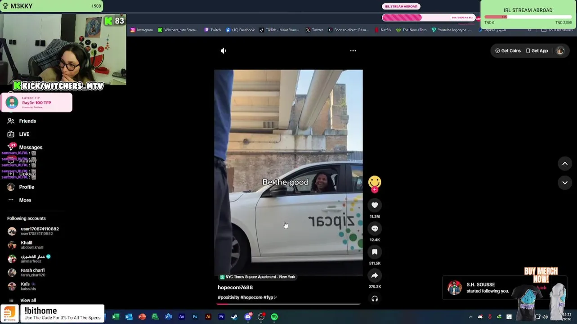577x324 pixels.
Task: Open the Foot en direct bookmark
Action: tap(348, 30)
